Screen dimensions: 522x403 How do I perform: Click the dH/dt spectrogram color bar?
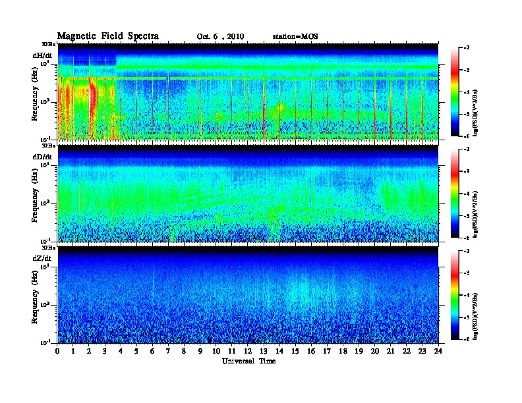point(455,92)
